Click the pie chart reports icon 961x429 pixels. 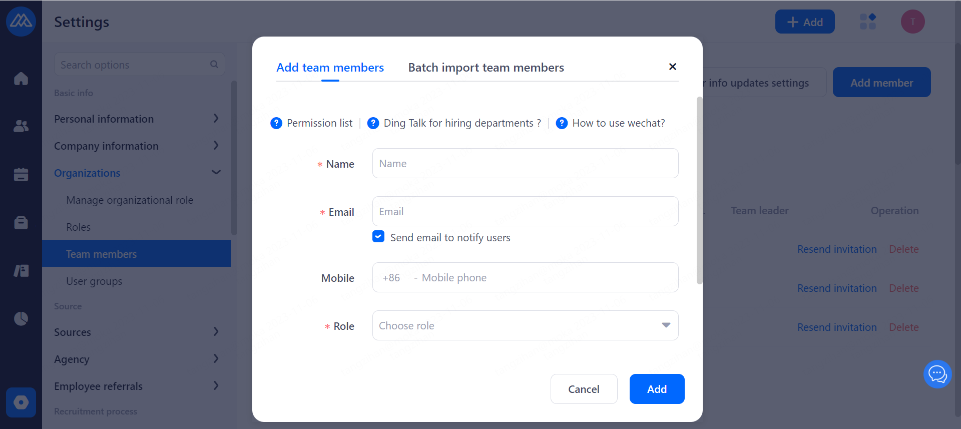pos(21,318)
